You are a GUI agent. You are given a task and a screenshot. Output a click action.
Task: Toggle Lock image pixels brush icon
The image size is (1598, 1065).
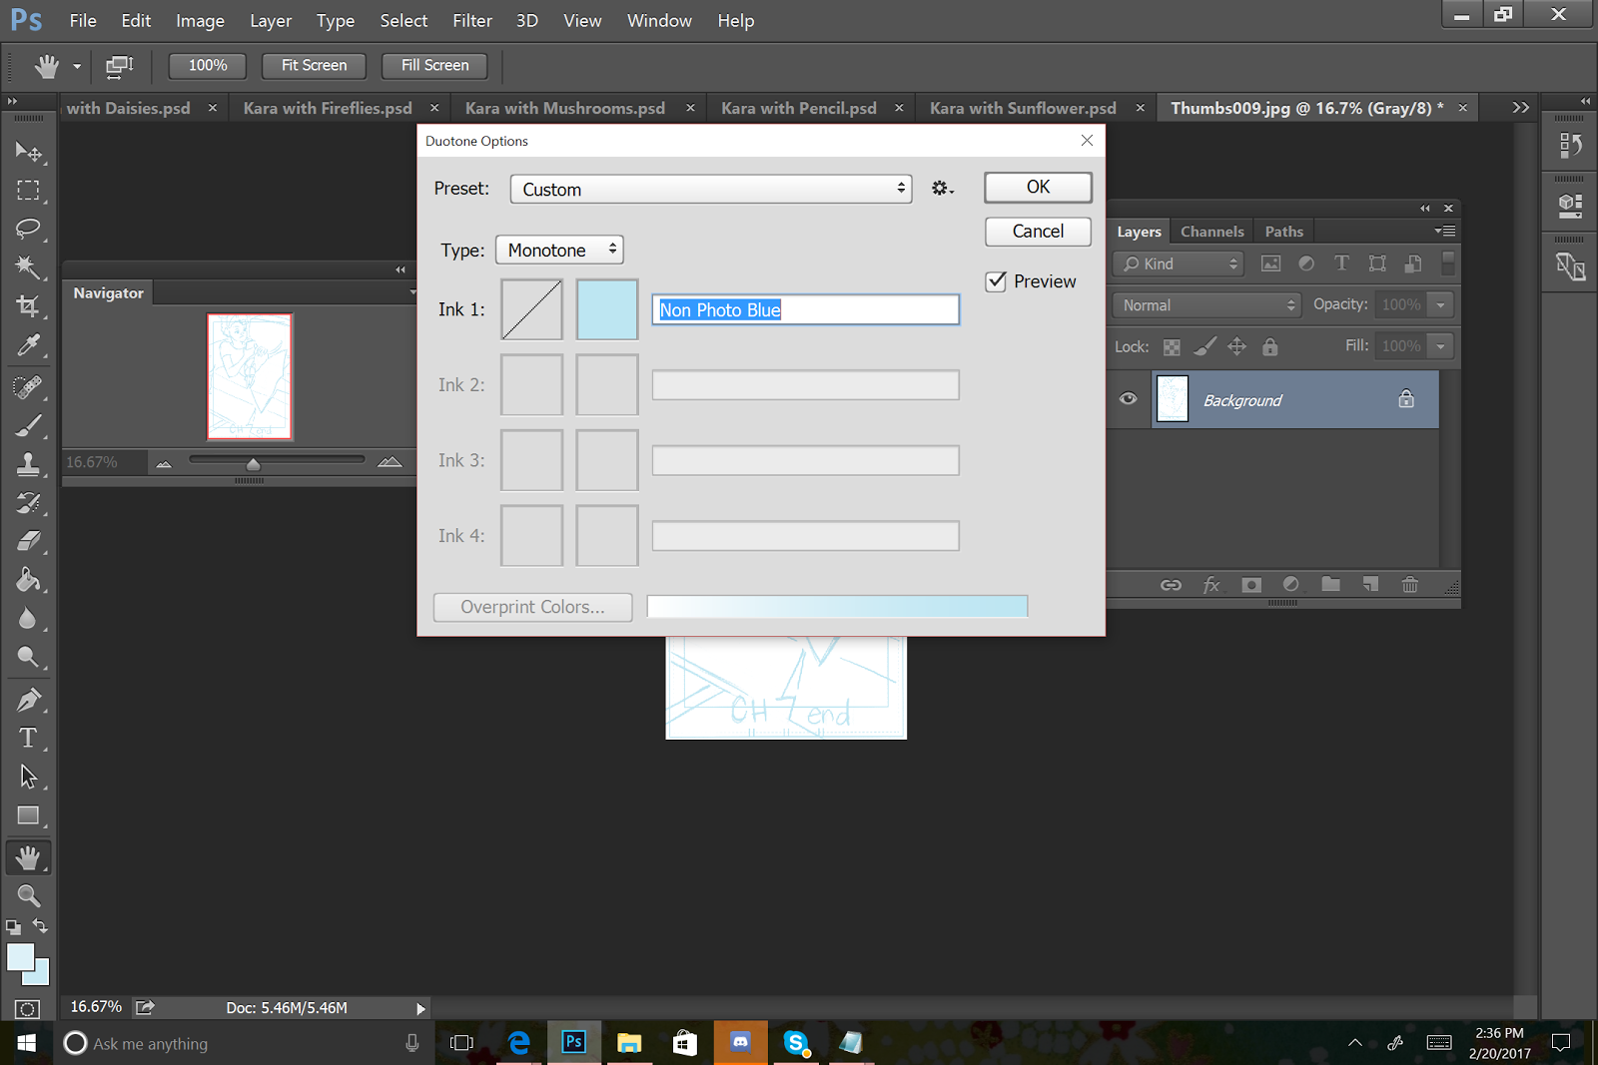click(1205, 346)
